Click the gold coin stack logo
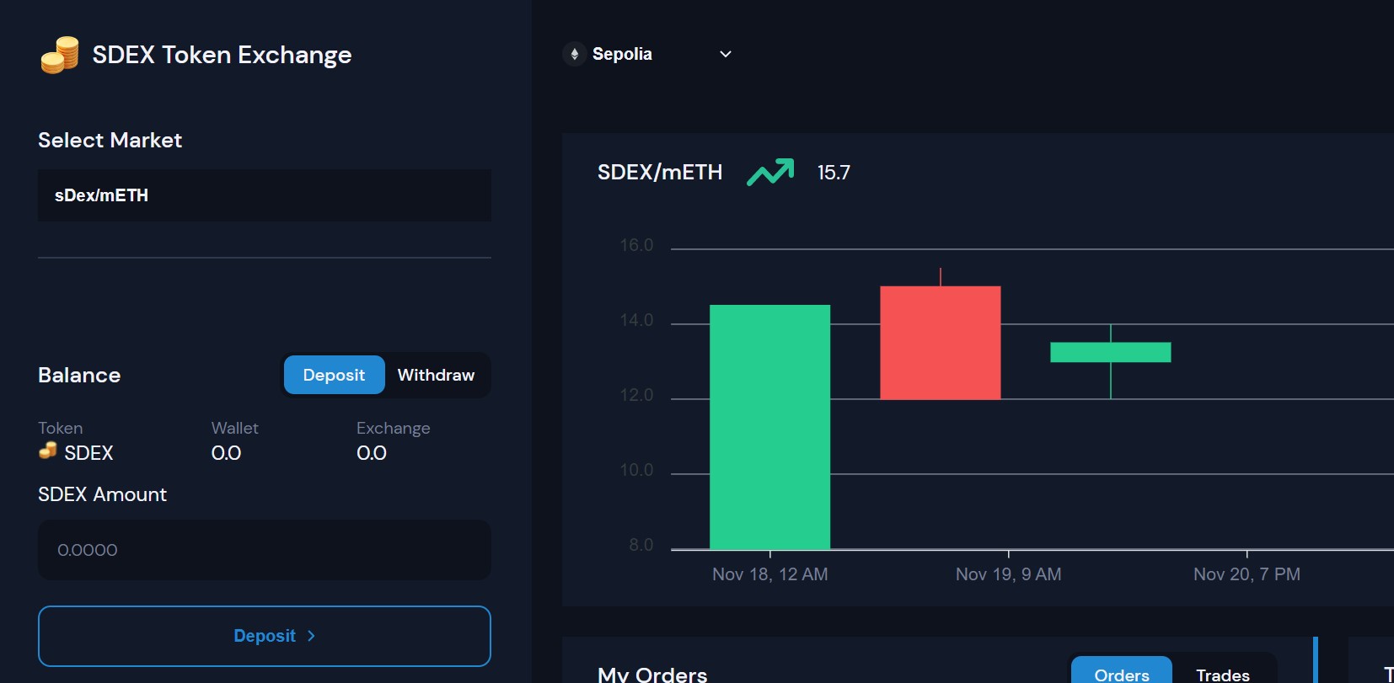 pyautogui.click(x=60, y=56)
